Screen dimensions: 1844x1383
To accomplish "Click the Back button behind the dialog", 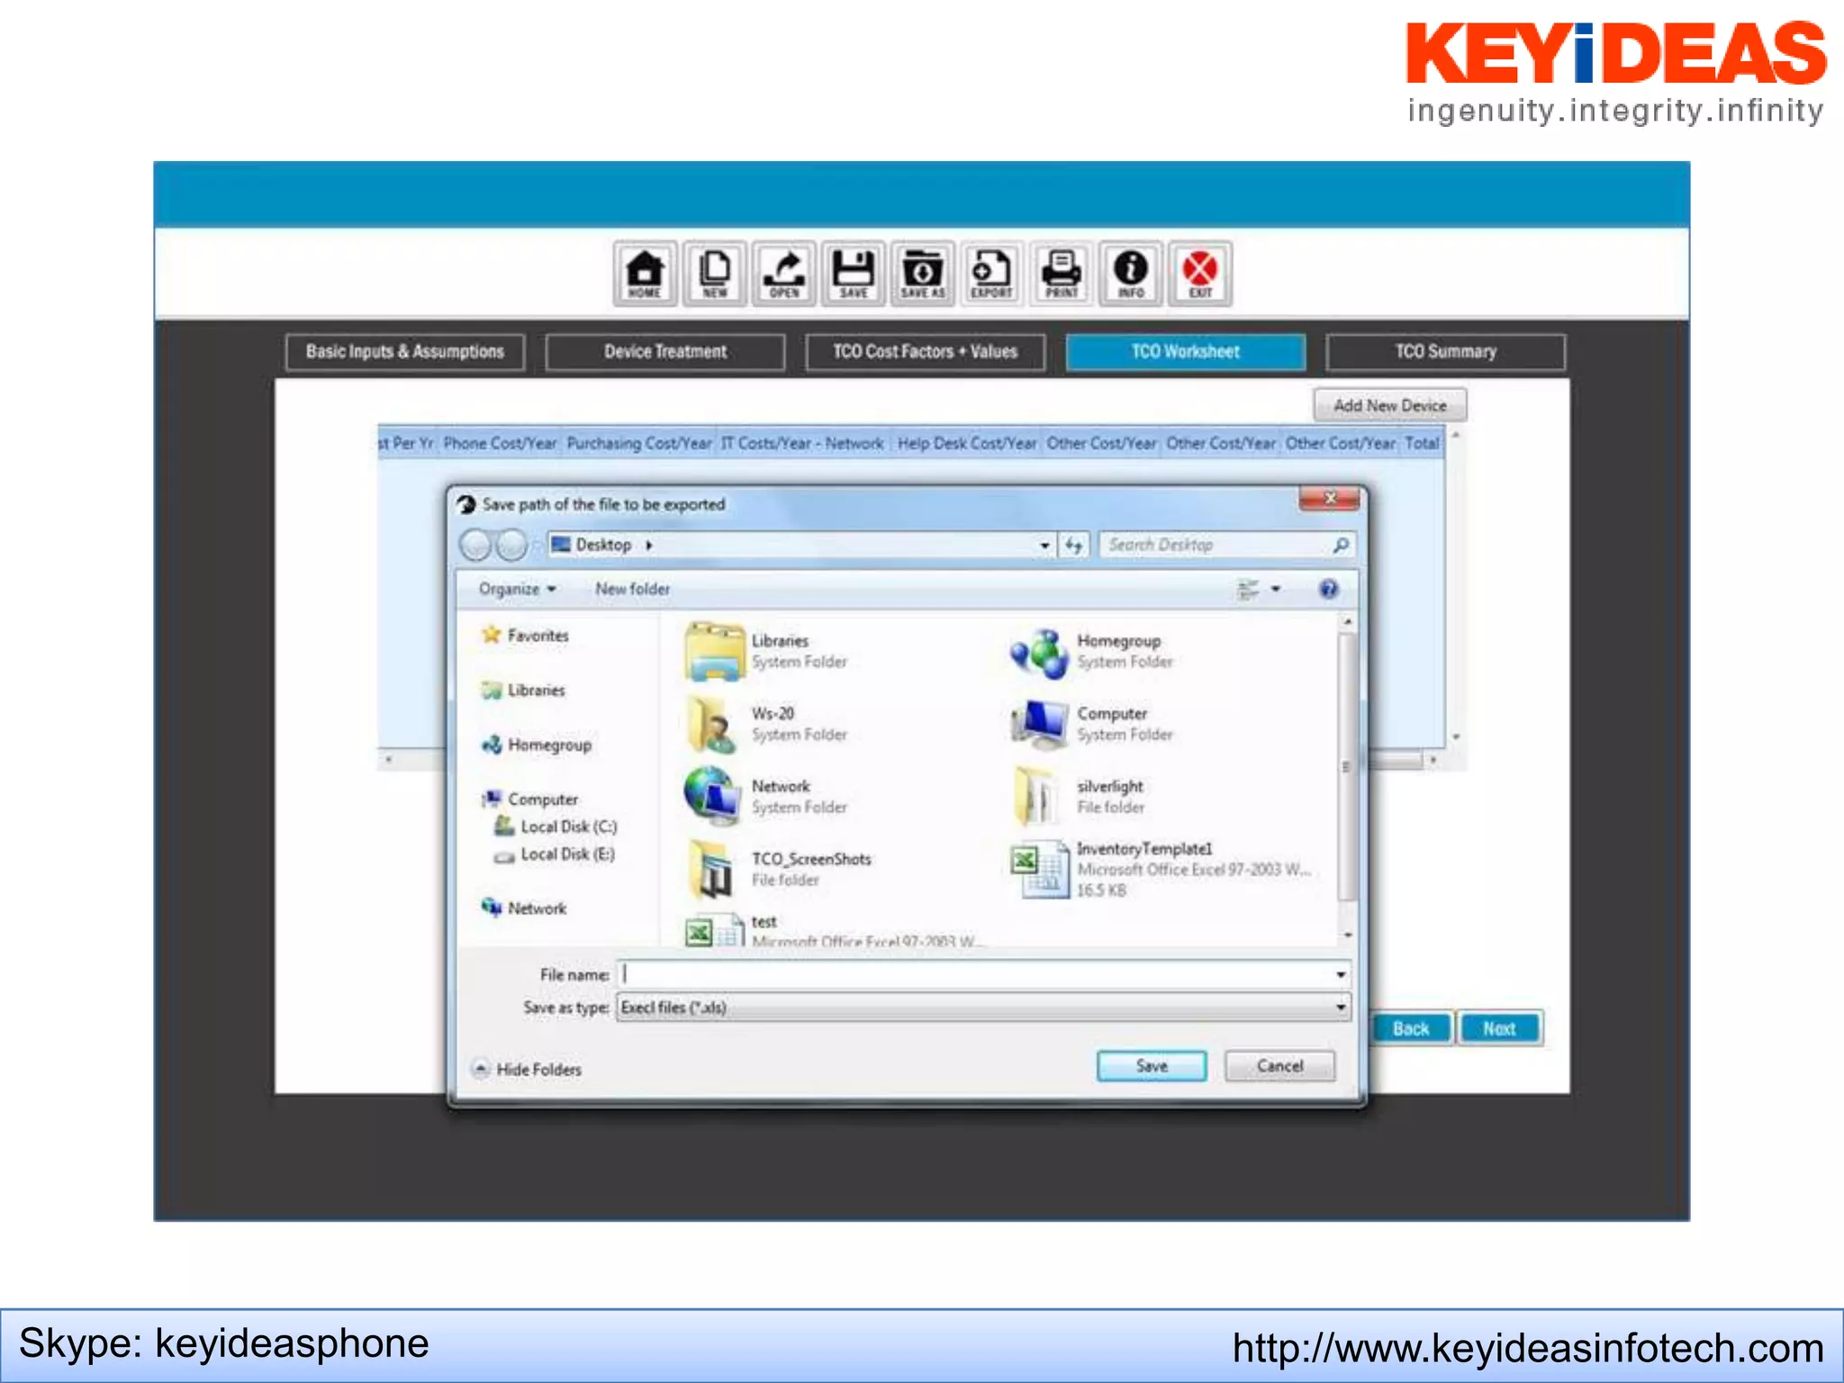I will click(1412, 1028).
